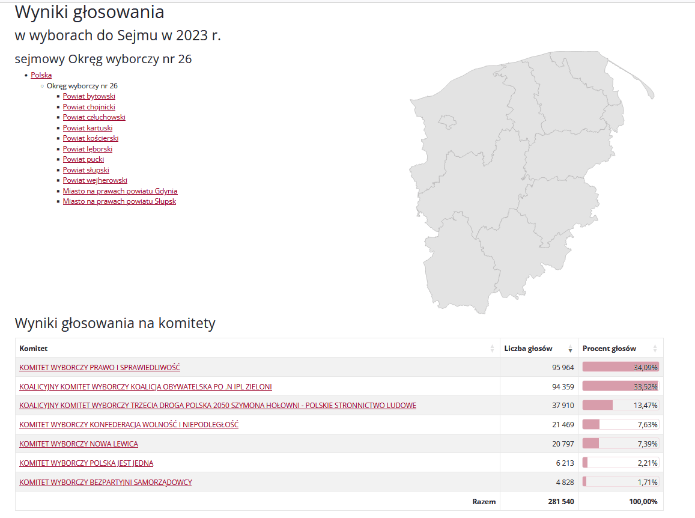695x518 pixels.
Task: Open Powiat wejherowski link
Action: [95, 180]
